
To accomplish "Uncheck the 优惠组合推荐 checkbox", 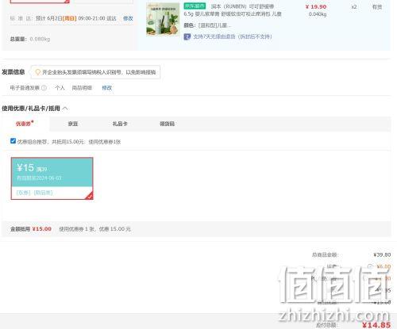I will pyautogui.click(x=13, y=141).
